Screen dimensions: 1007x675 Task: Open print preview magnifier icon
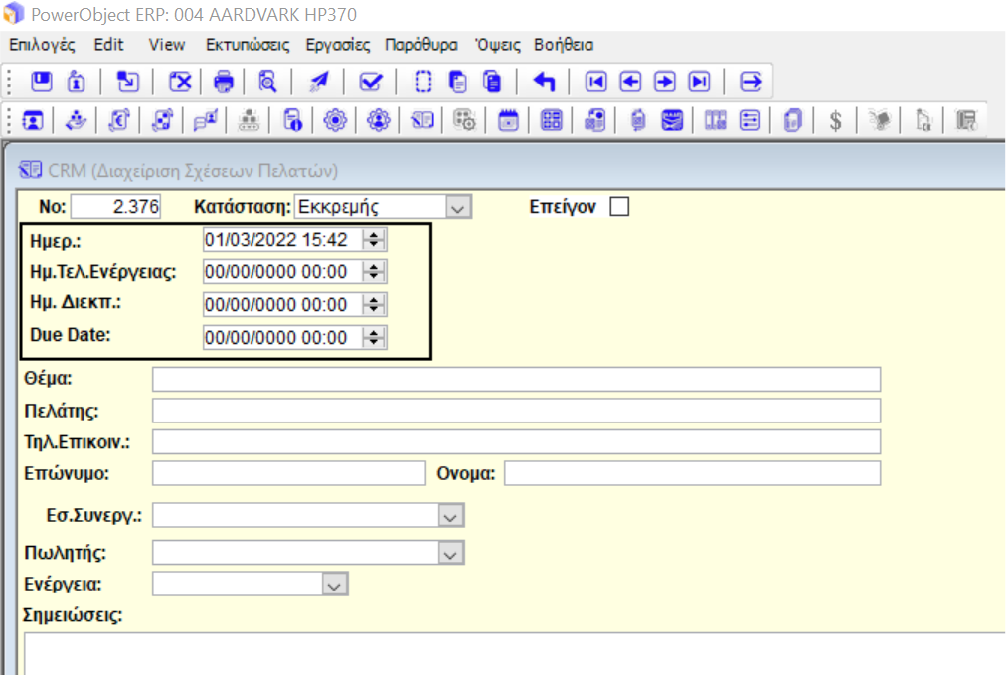pyautogui.click(x=267, y=82)
